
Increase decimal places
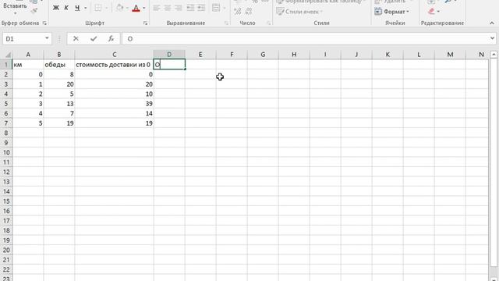237,12
